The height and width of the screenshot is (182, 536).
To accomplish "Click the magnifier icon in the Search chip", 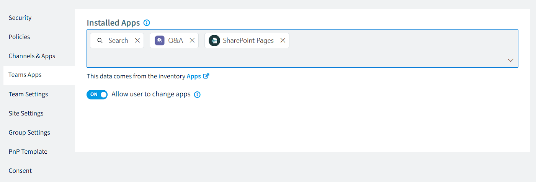I will (x=100, y=41).
